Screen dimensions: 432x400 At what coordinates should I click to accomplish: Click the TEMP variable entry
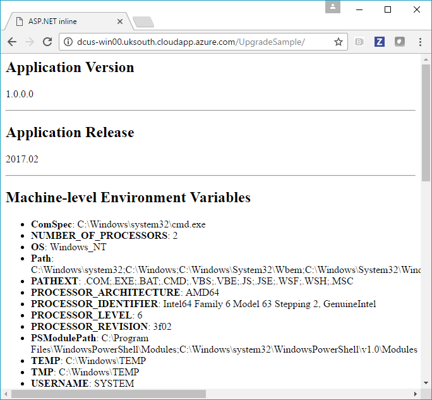coord(88,361)
